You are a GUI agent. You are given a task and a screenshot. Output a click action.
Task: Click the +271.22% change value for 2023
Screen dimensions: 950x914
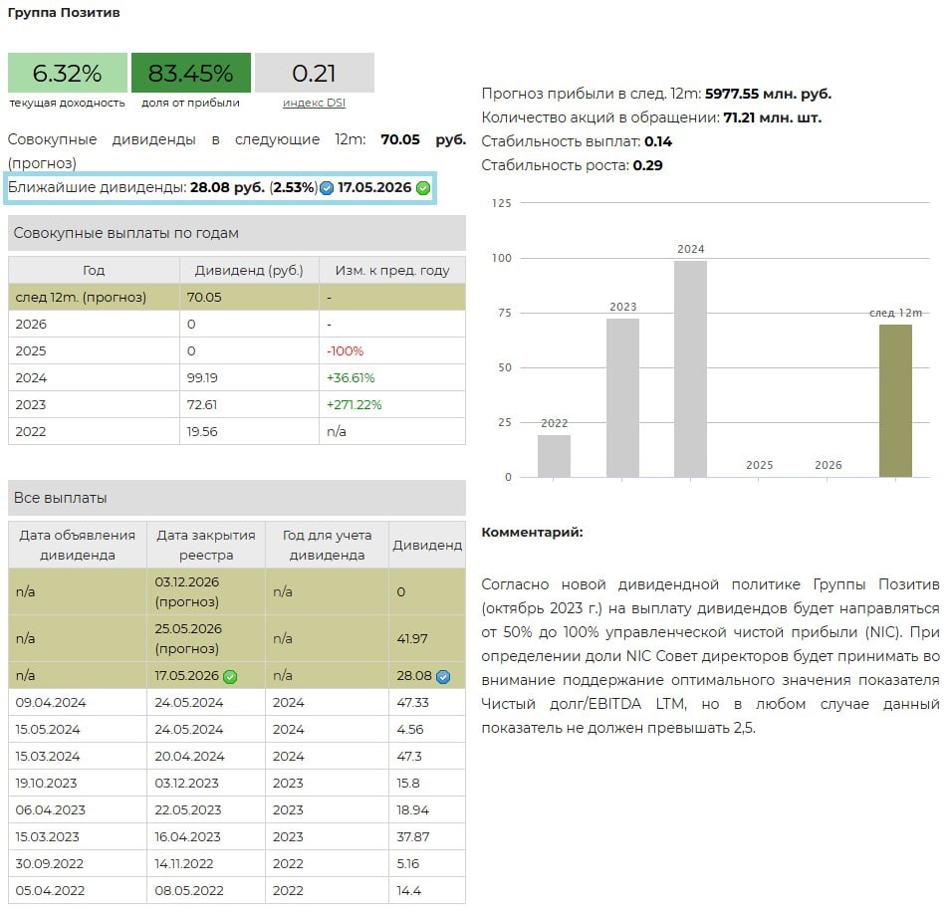(x=355, y=404)
